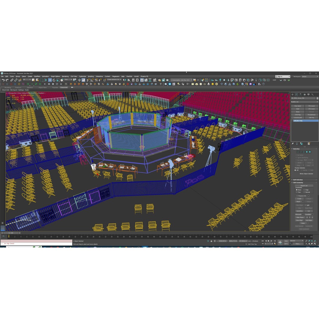Select the Off preview selection radio

295,170
